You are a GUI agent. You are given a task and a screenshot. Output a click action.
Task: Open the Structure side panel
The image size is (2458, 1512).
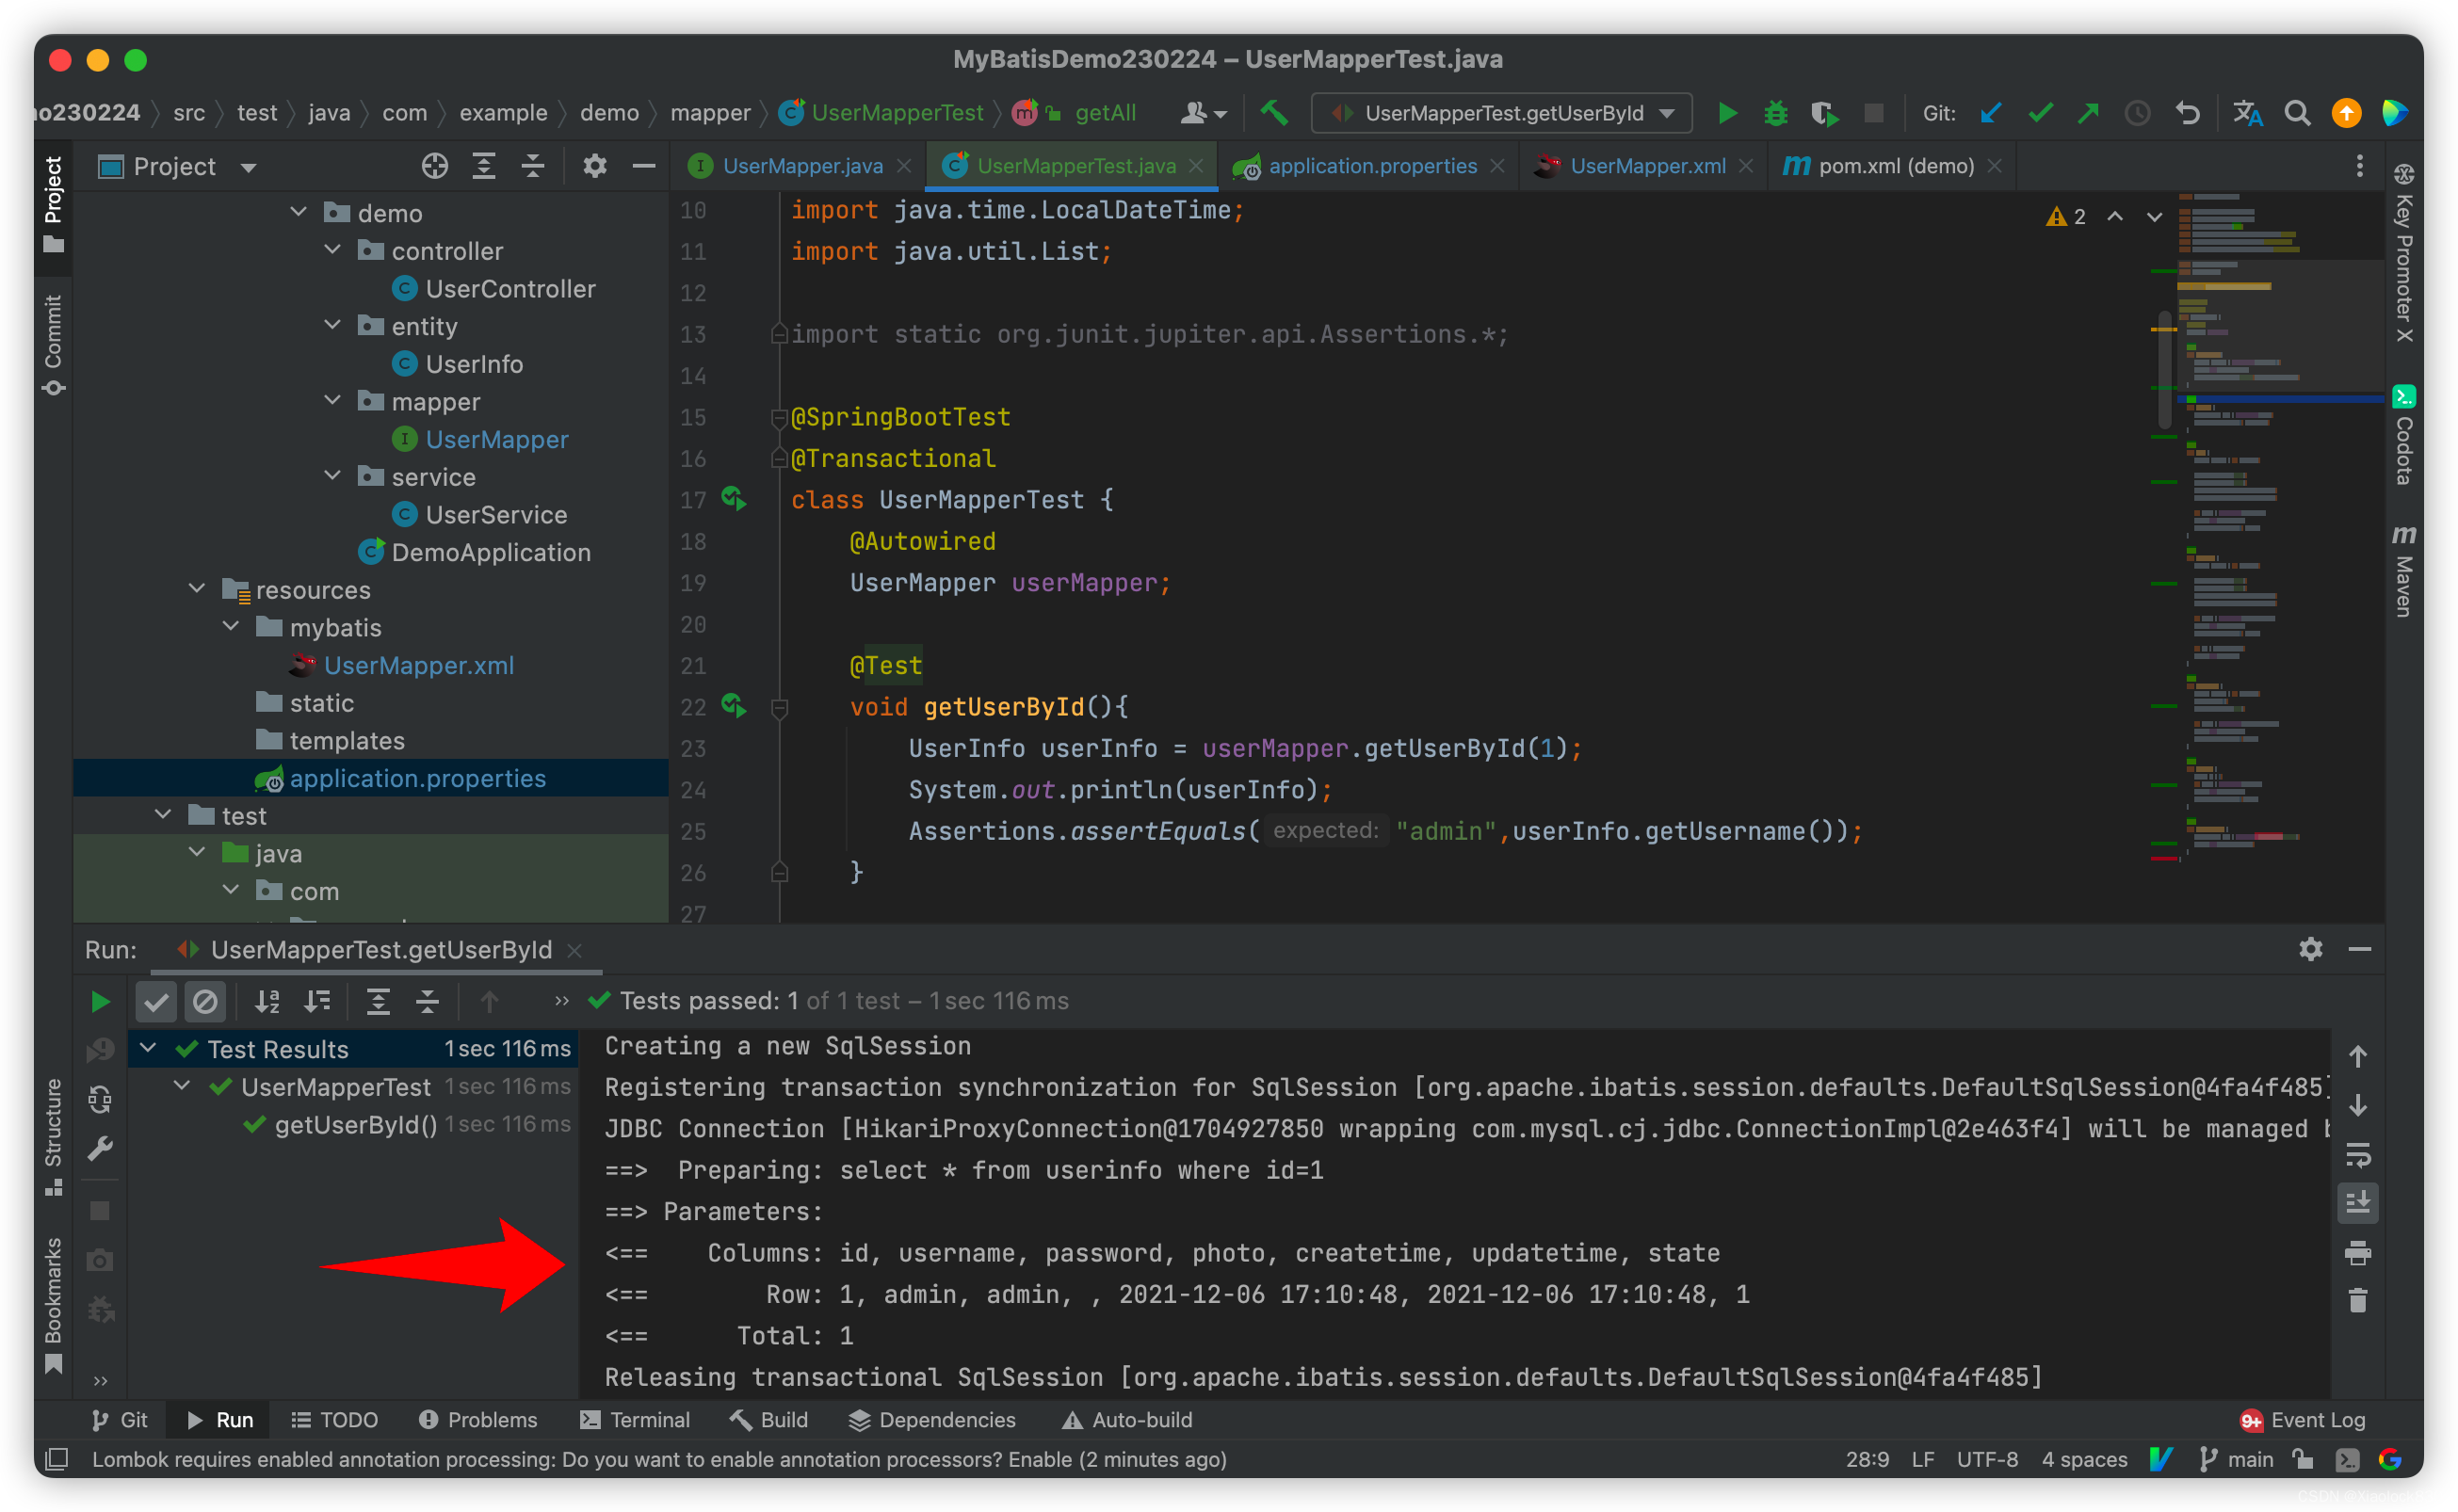coord(53,1135)
